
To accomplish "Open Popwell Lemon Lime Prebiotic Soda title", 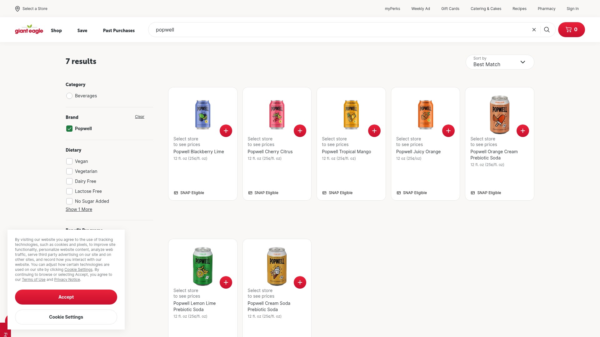I will click(x=194, y=306).
